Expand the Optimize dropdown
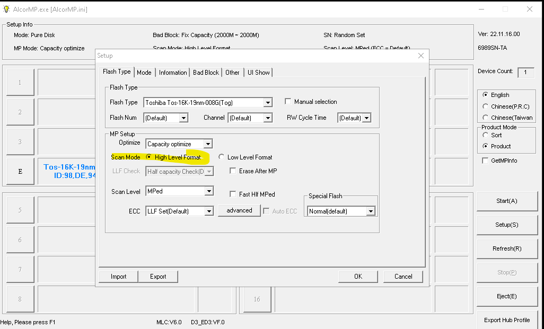The width and height of the screenshot is (544, 329). tap(208, 144)
